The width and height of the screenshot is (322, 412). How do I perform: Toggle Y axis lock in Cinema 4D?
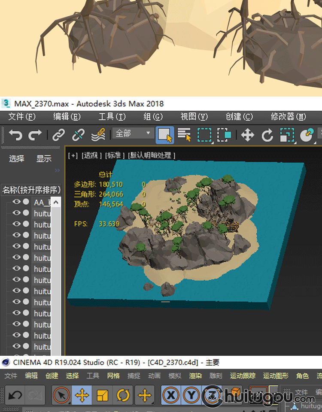pyautogui.click(x=191, y=395)
